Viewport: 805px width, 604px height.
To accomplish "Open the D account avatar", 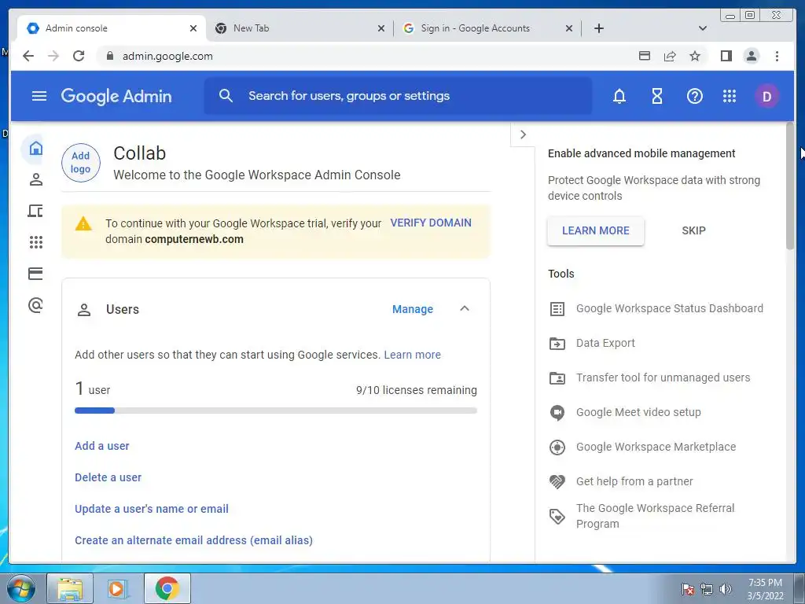I will coord(767,97).
